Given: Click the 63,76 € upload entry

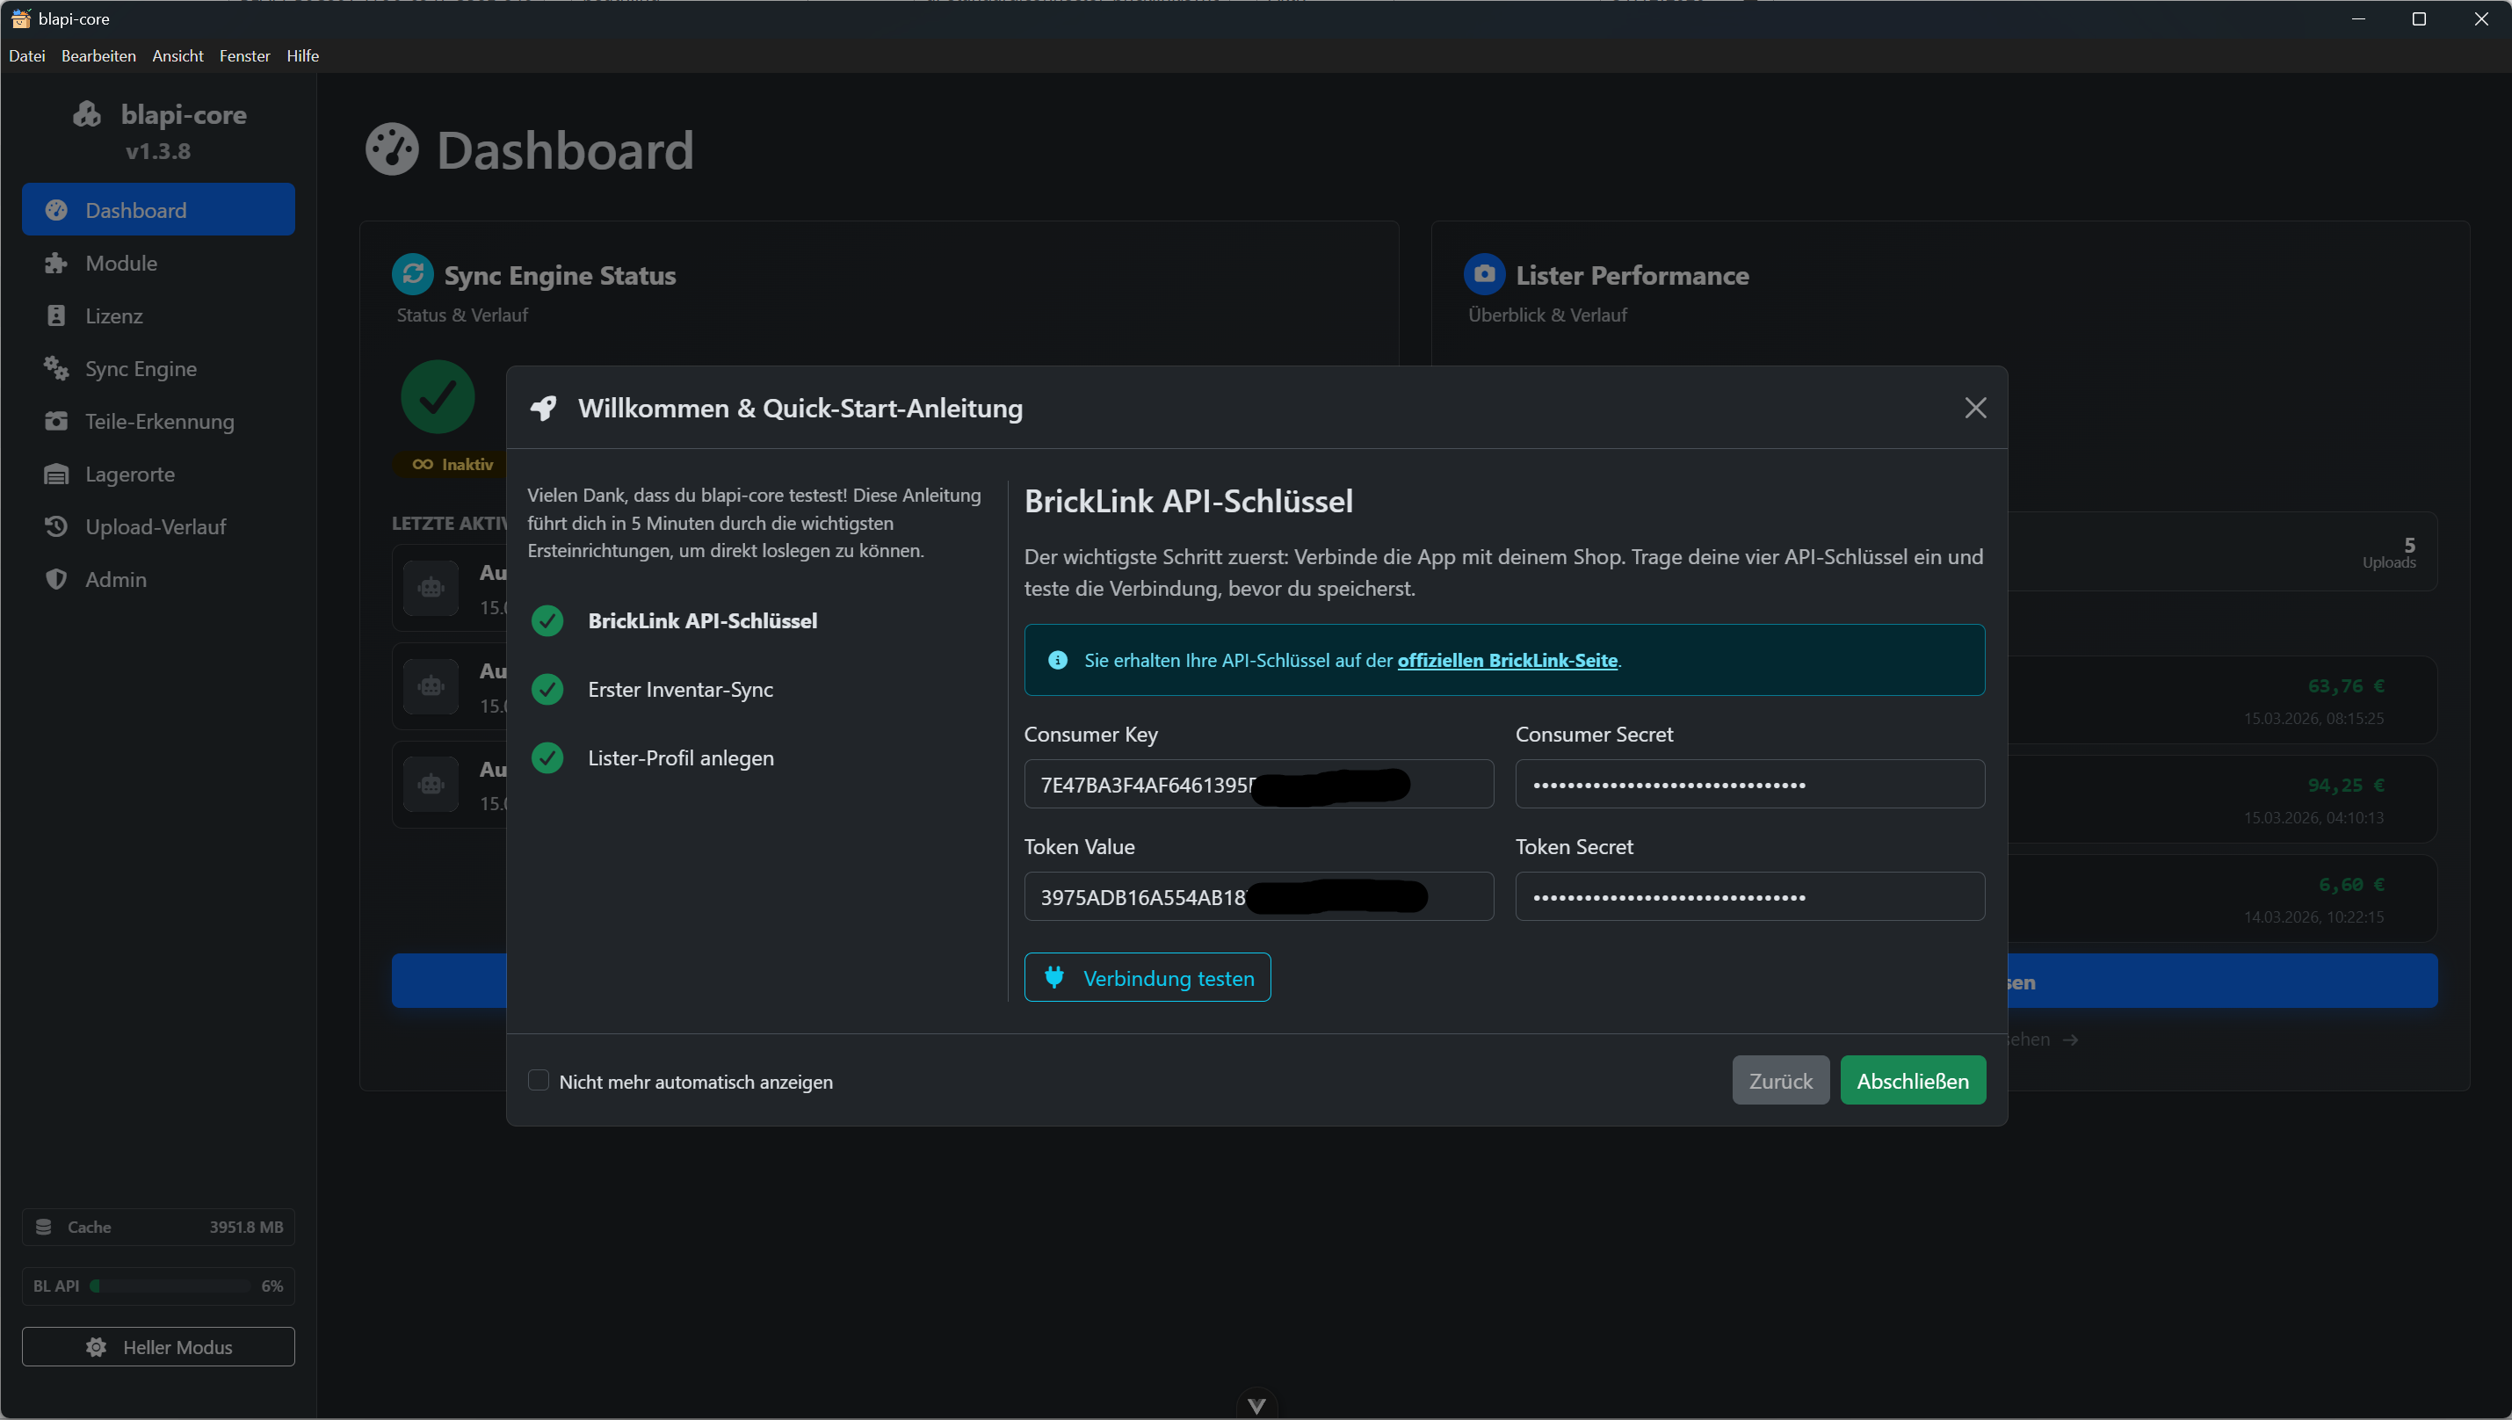Looking at the screenshot, I should (2222, 700).
